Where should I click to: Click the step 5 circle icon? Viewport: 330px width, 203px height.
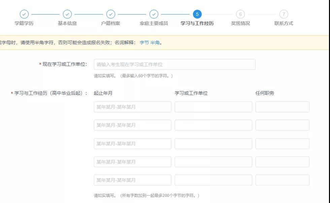coord(197,14)
